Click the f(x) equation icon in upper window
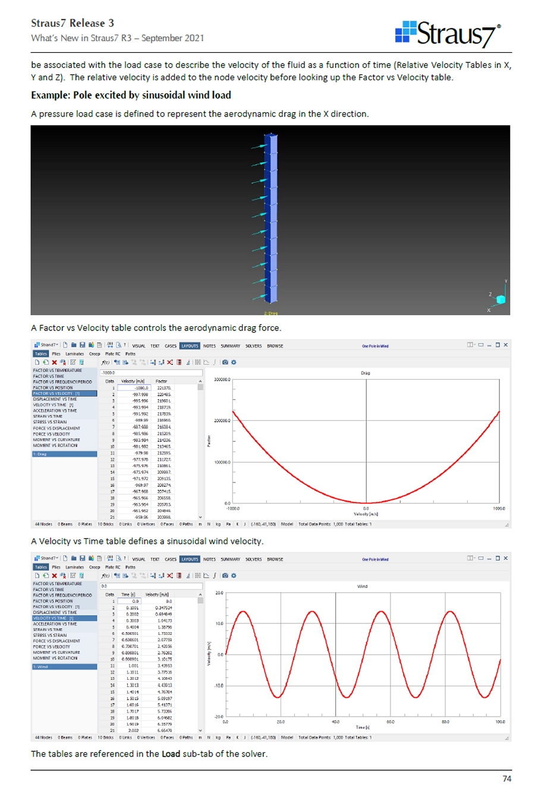The width and height of the screenshot is (535, 807). [105, 362]
